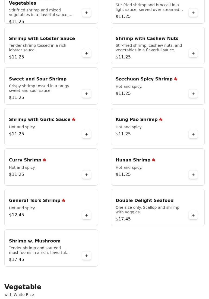Click the spicy flame icon beside Hunan Shrimp
This screenshot has height=299, width=209.
[154, 160]
